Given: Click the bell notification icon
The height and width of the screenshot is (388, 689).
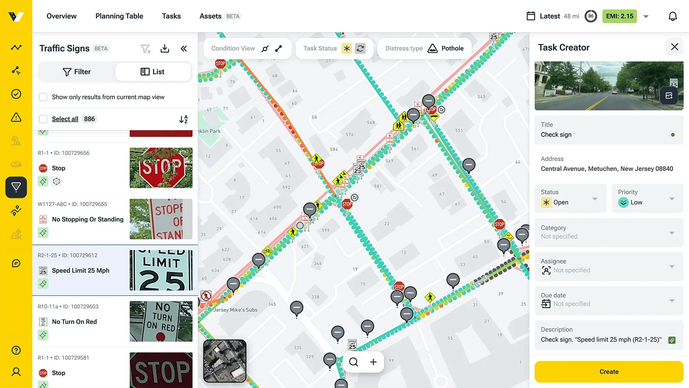Looking at the screenshot, I should [672, 16].
